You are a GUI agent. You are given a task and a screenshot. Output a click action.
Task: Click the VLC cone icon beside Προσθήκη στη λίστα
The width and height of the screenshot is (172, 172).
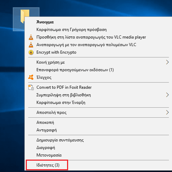[31, 37]
